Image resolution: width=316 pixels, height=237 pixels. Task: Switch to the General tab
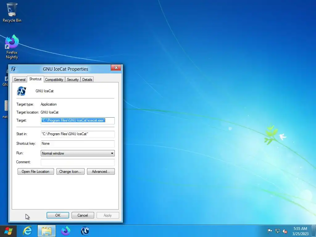tap(20, 80)
